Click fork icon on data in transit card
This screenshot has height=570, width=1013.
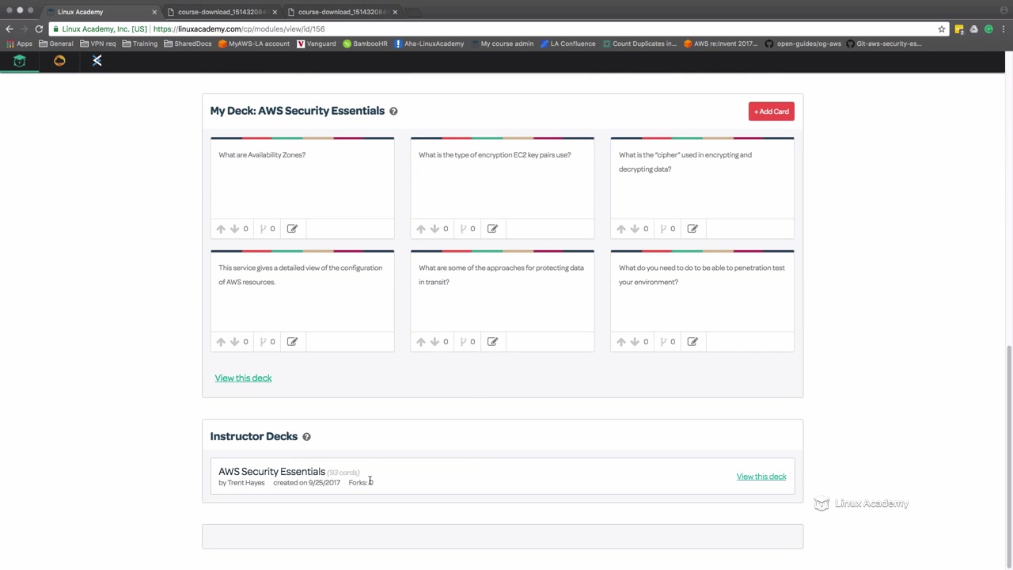pos(463,342)
